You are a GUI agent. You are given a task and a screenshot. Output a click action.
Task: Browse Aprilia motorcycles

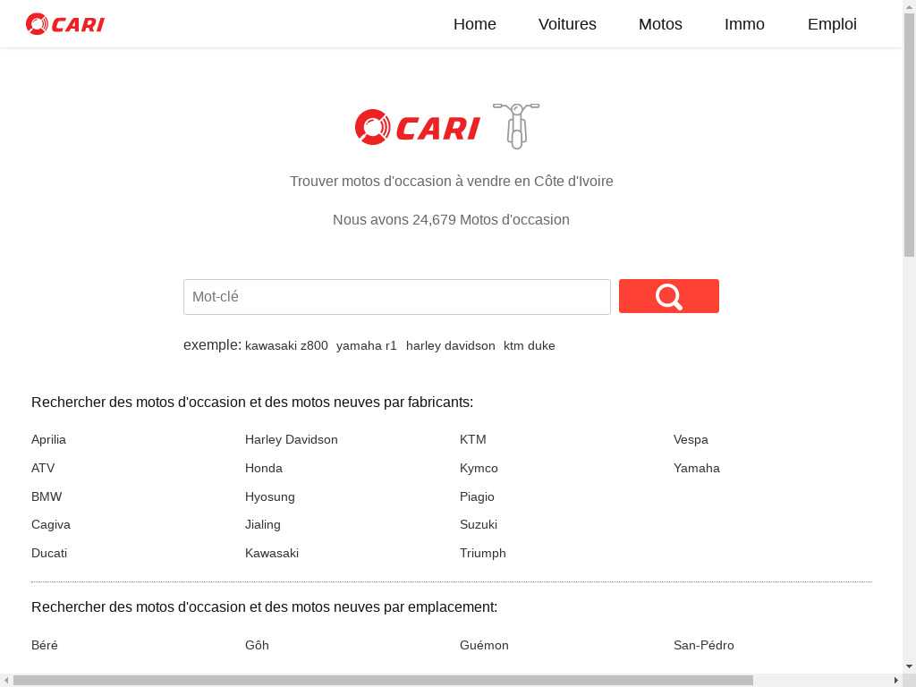pos(48,439)
